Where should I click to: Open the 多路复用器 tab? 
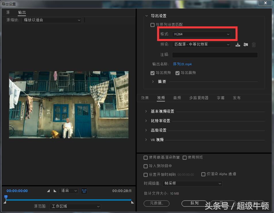click(199, 98)
